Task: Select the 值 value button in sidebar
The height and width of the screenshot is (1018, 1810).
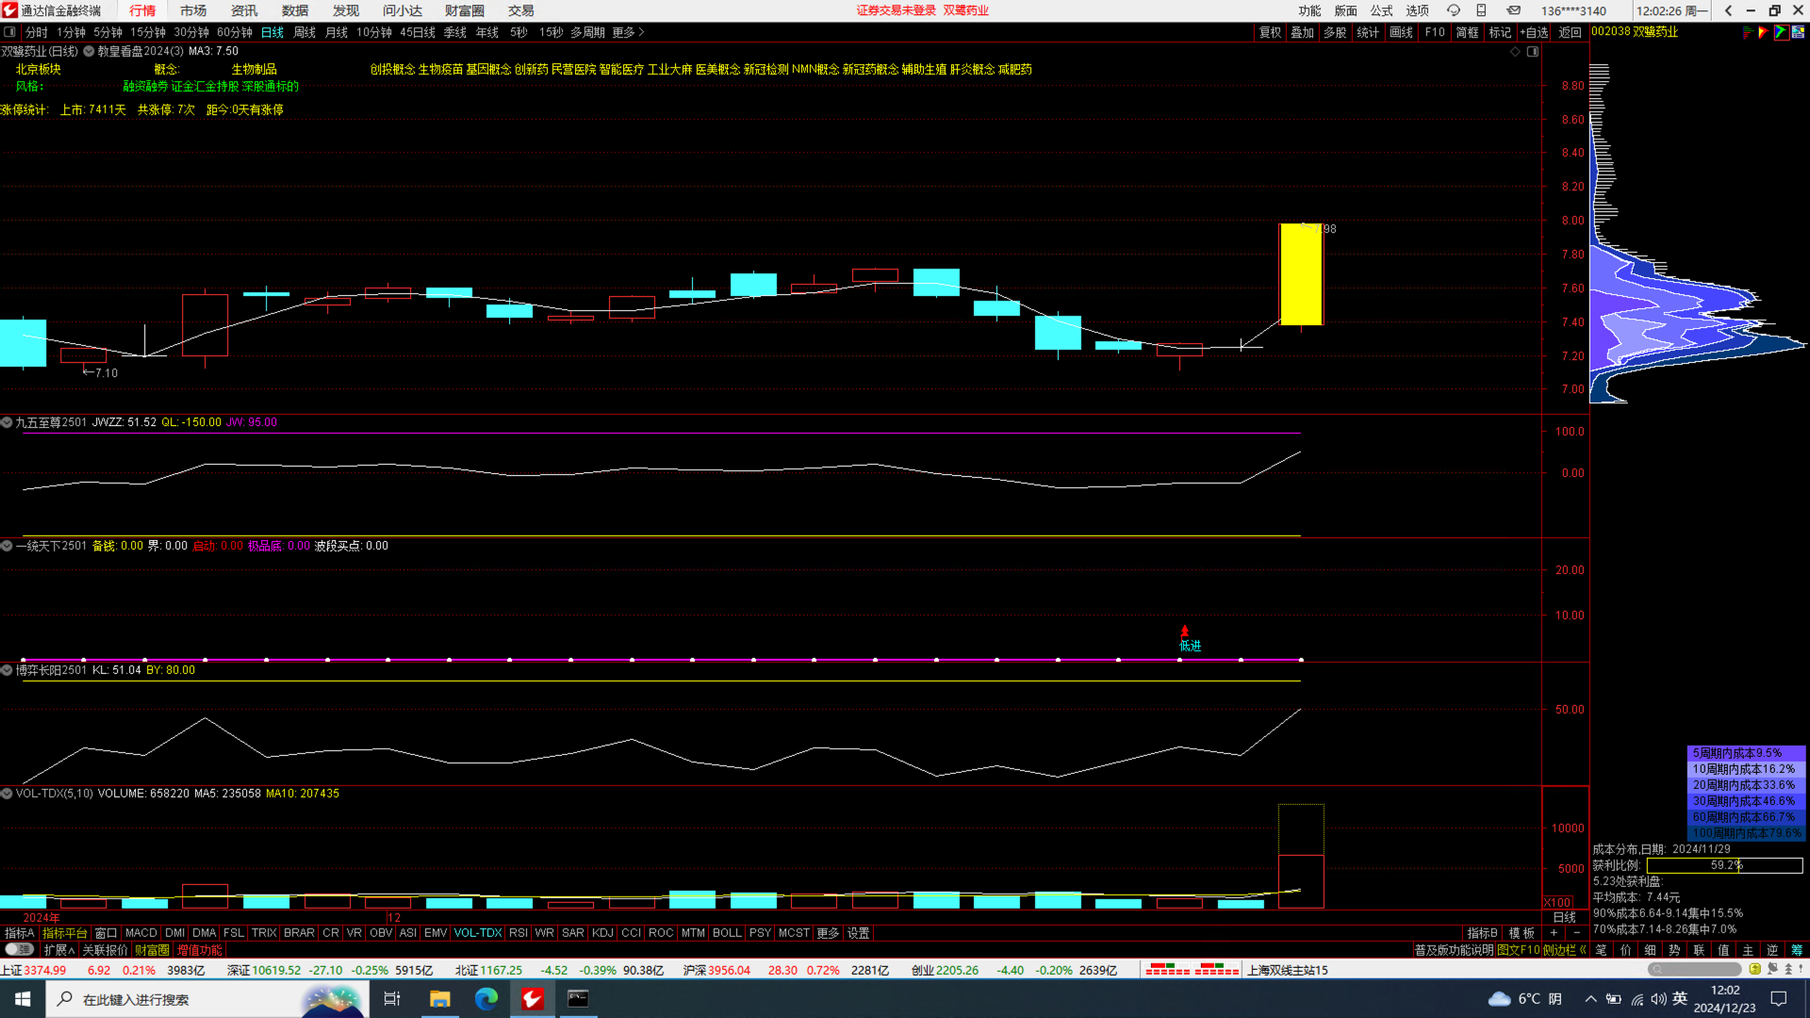Action: click(1723, 950)
